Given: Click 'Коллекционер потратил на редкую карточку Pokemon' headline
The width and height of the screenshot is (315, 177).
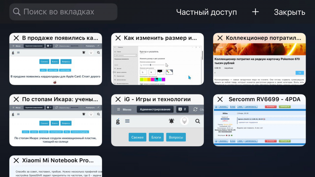Looking at the screenshot, I should click(x=257, y=61).
